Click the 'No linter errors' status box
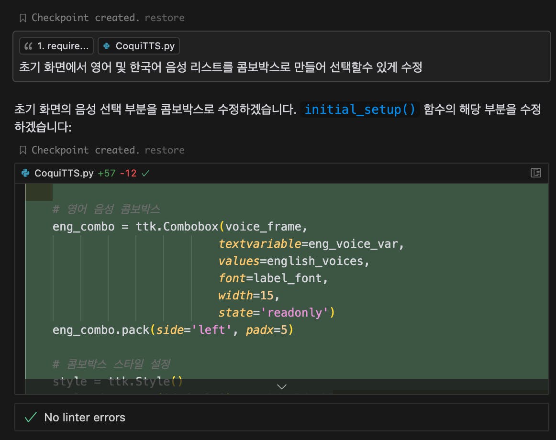This screenshot has height=440, width=556. click(x=282, y=417)
